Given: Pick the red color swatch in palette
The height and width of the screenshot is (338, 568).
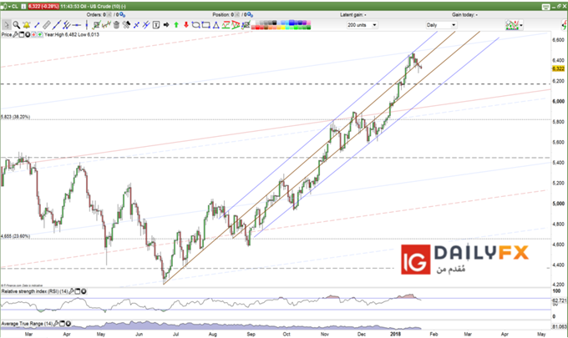Looking at the screenshot, I should 258,28.
